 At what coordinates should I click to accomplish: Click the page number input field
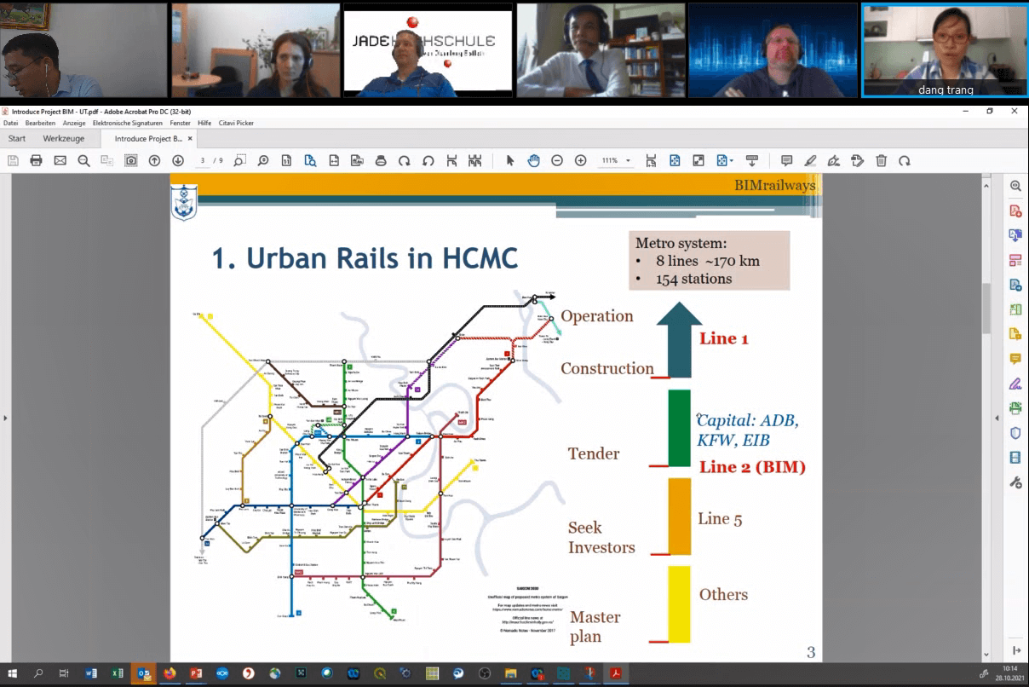pyautogui.click(x=203, y=160)
